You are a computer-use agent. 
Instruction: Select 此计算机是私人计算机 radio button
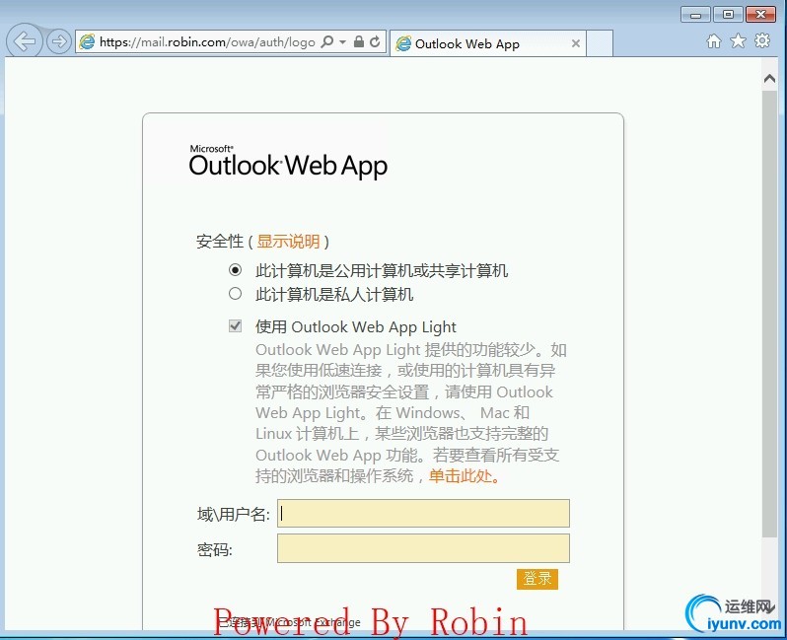[235, 294]
